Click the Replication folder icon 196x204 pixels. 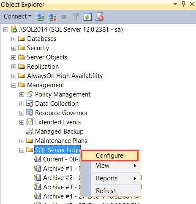coord(22,66)
